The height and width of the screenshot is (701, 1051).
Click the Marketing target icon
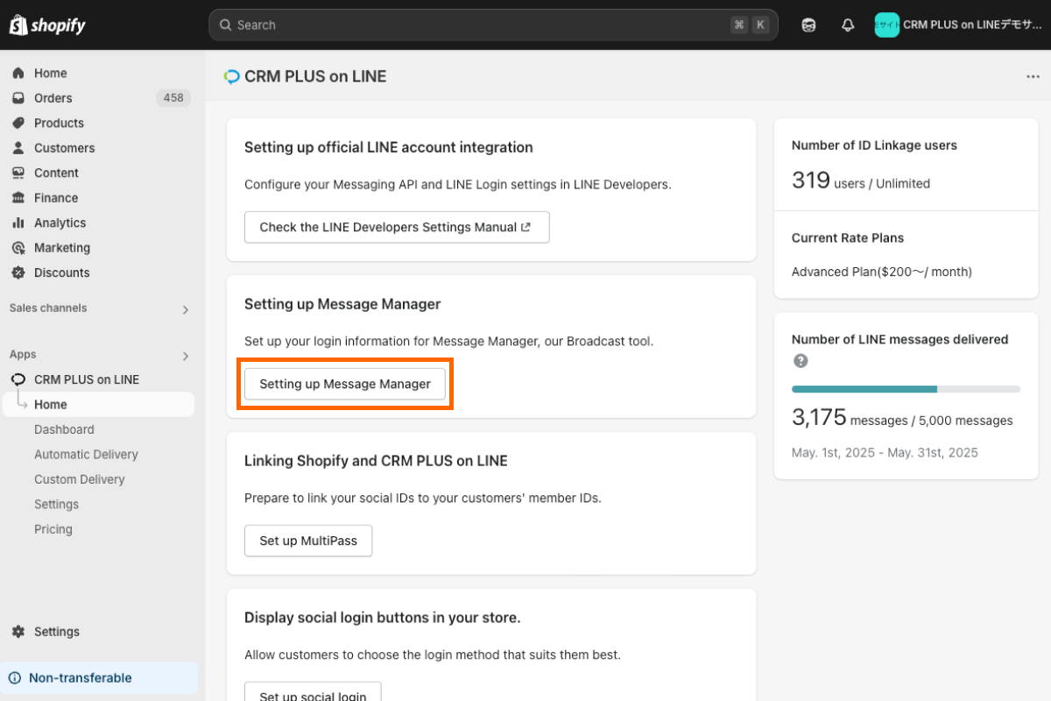click(18, 248)
